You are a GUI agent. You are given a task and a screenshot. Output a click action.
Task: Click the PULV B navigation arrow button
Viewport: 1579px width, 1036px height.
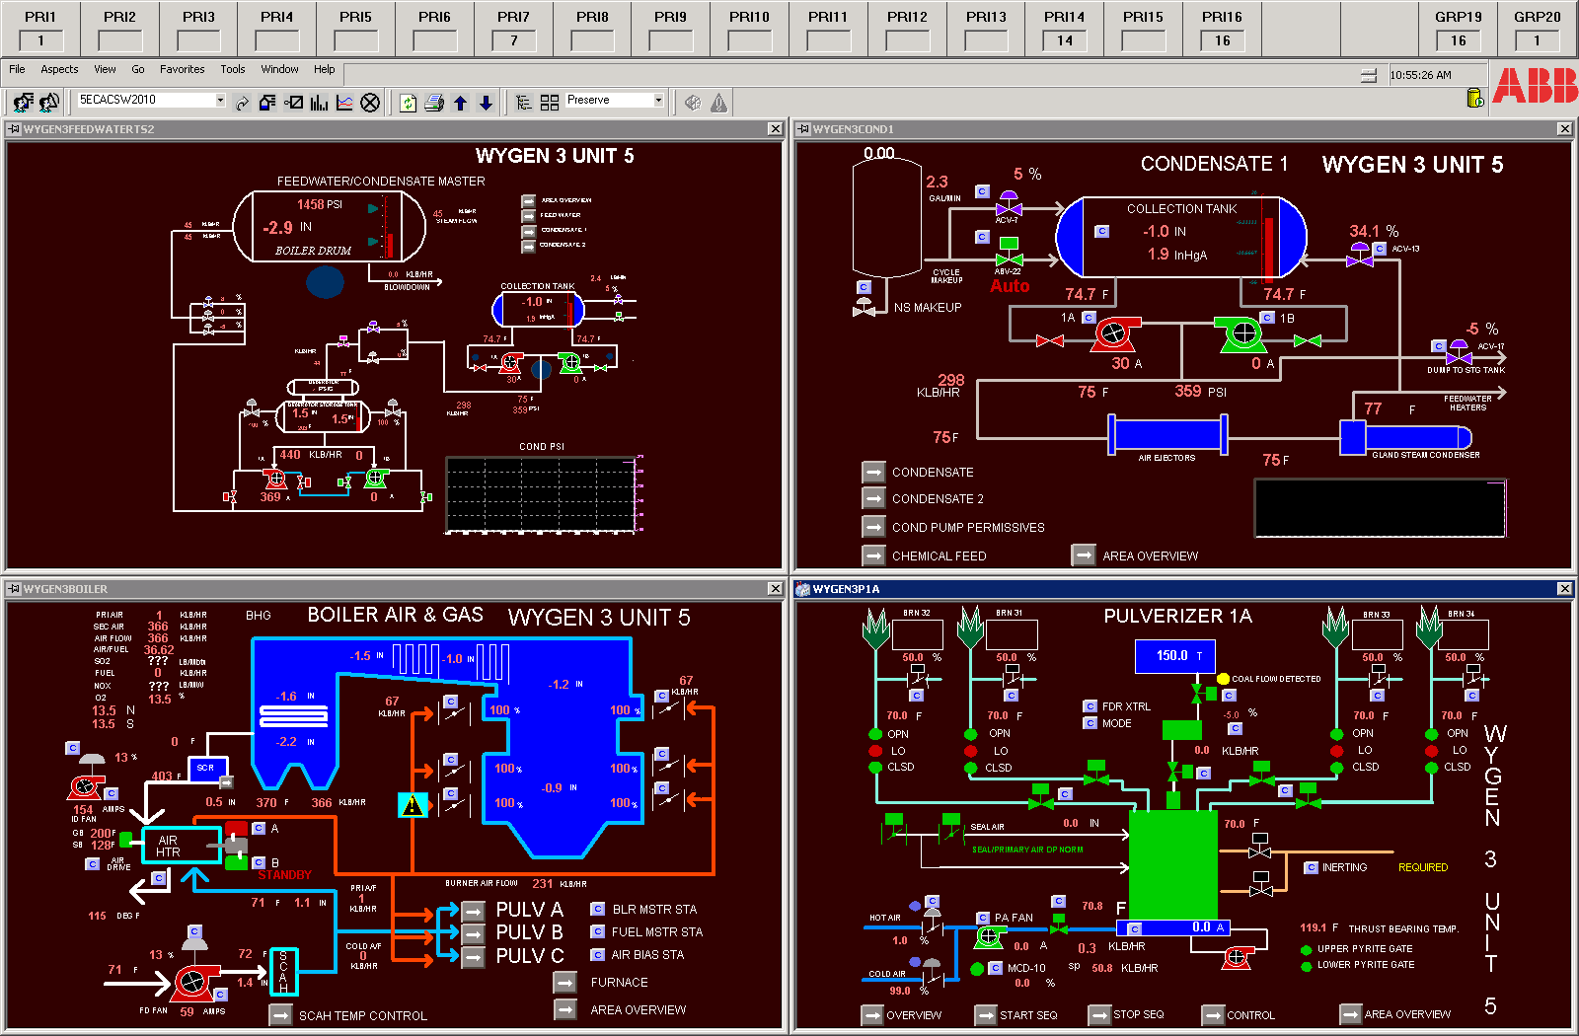474,932
